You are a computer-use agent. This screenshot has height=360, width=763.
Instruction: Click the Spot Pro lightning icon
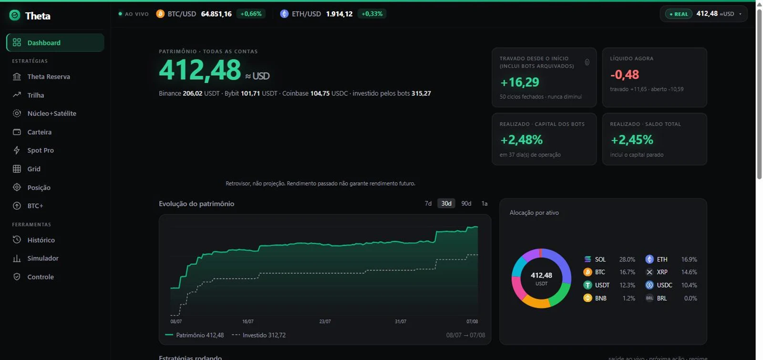17,150
